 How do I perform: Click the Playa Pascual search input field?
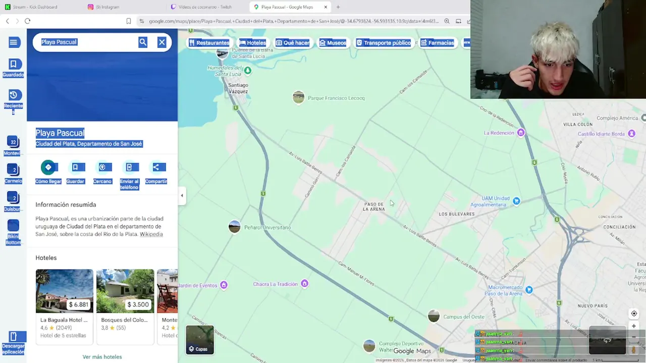pyautogui.click(x=86, y=42)
